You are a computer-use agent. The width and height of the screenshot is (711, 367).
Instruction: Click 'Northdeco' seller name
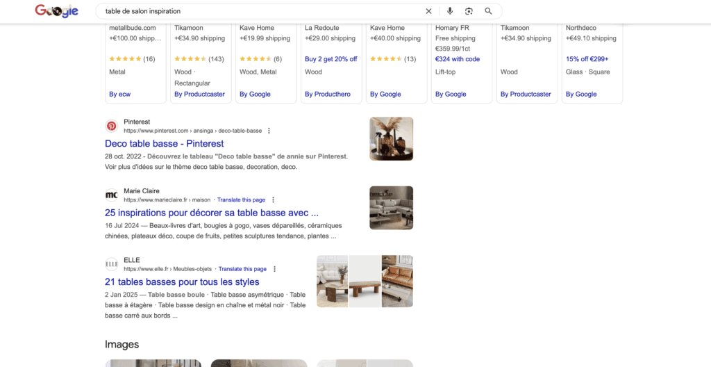click(581, 28)
